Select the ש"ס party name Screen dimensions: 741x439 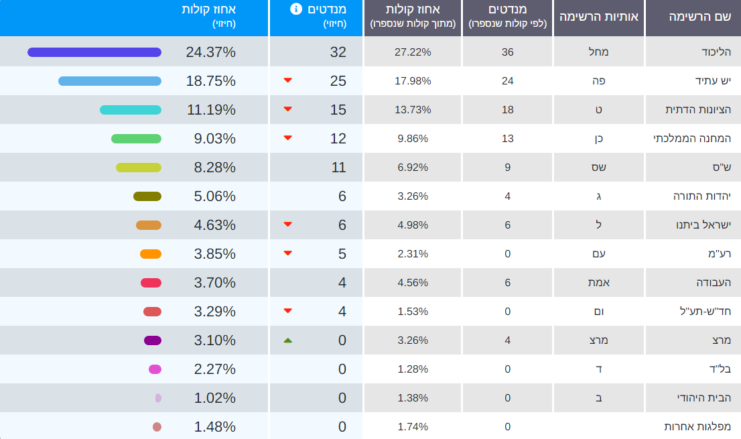[x=720, y=167]
